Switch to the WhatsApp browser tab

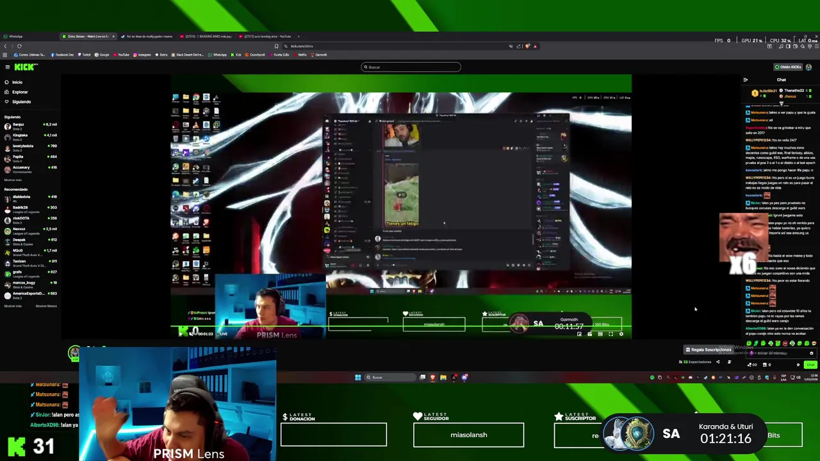point(29,36)
